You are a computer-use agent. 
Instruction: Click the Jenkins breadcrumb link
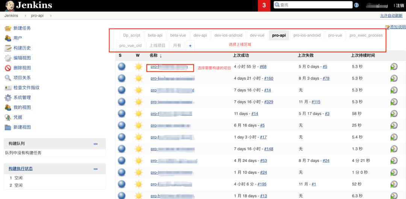(11, 15)
